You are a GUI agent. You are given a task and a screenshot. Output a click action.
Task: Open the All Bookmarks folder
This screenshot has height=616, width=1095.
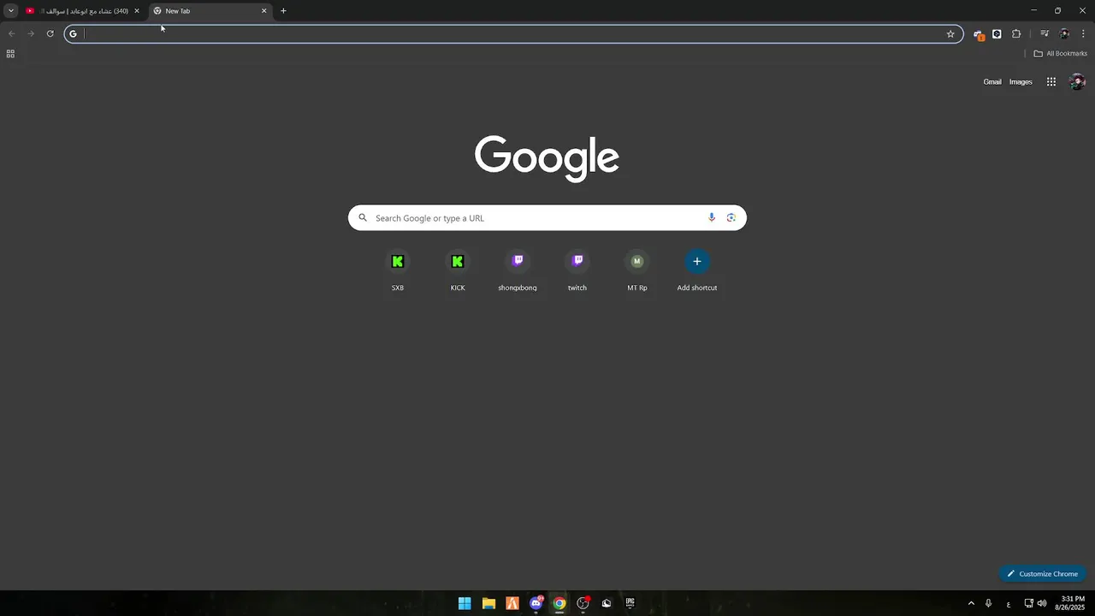[x=1060, y=54]
